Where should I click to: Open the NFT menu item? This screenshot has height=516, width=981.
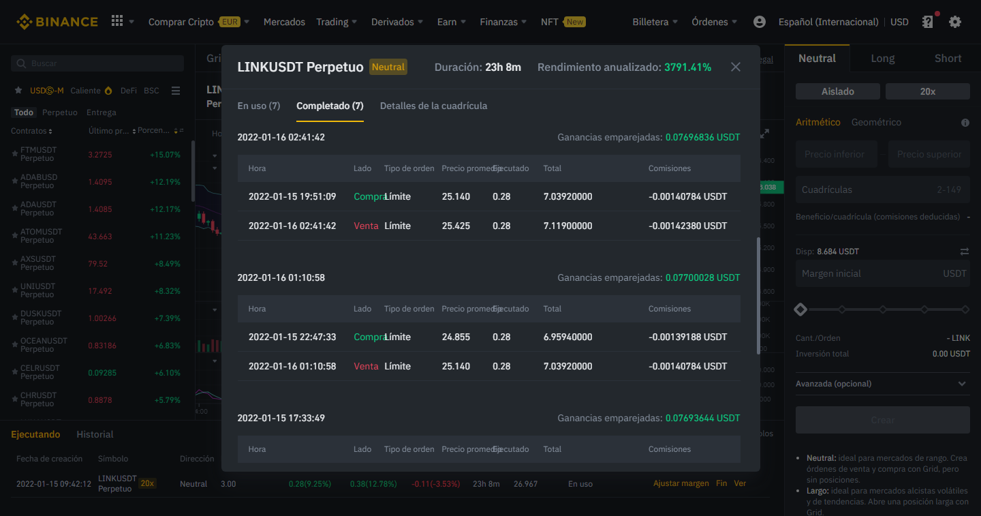click(x=563, y=22)
